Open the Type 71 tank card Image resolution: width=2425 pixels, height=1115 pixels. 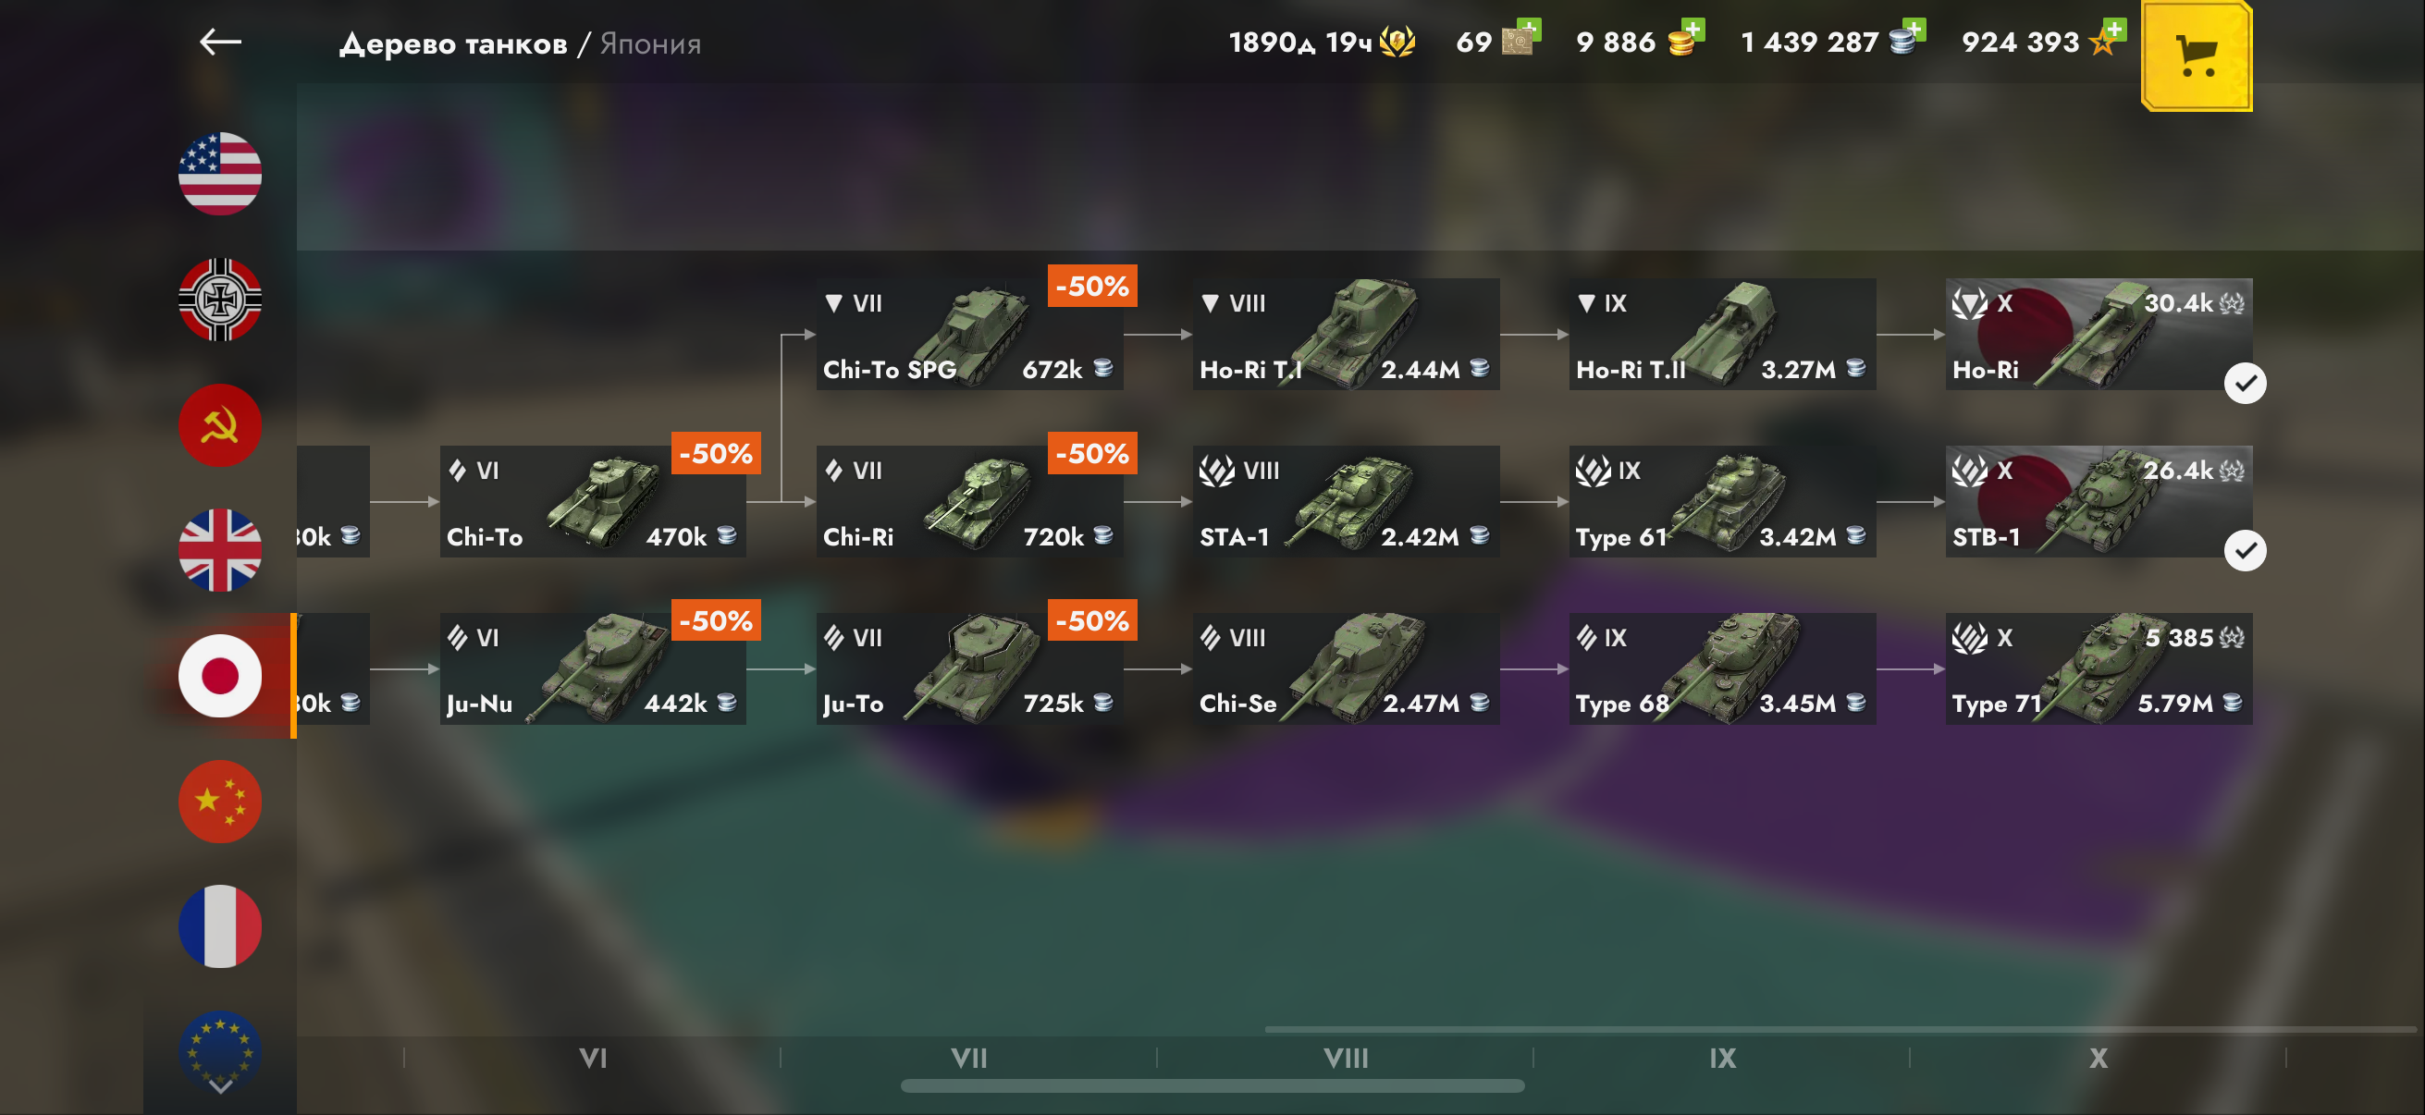tap(2099, 669)
